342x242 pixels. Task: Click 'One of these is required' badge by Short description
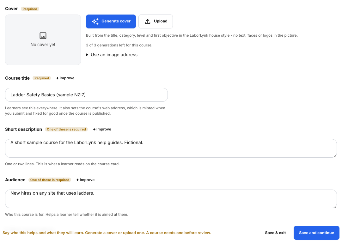[66, 129]
